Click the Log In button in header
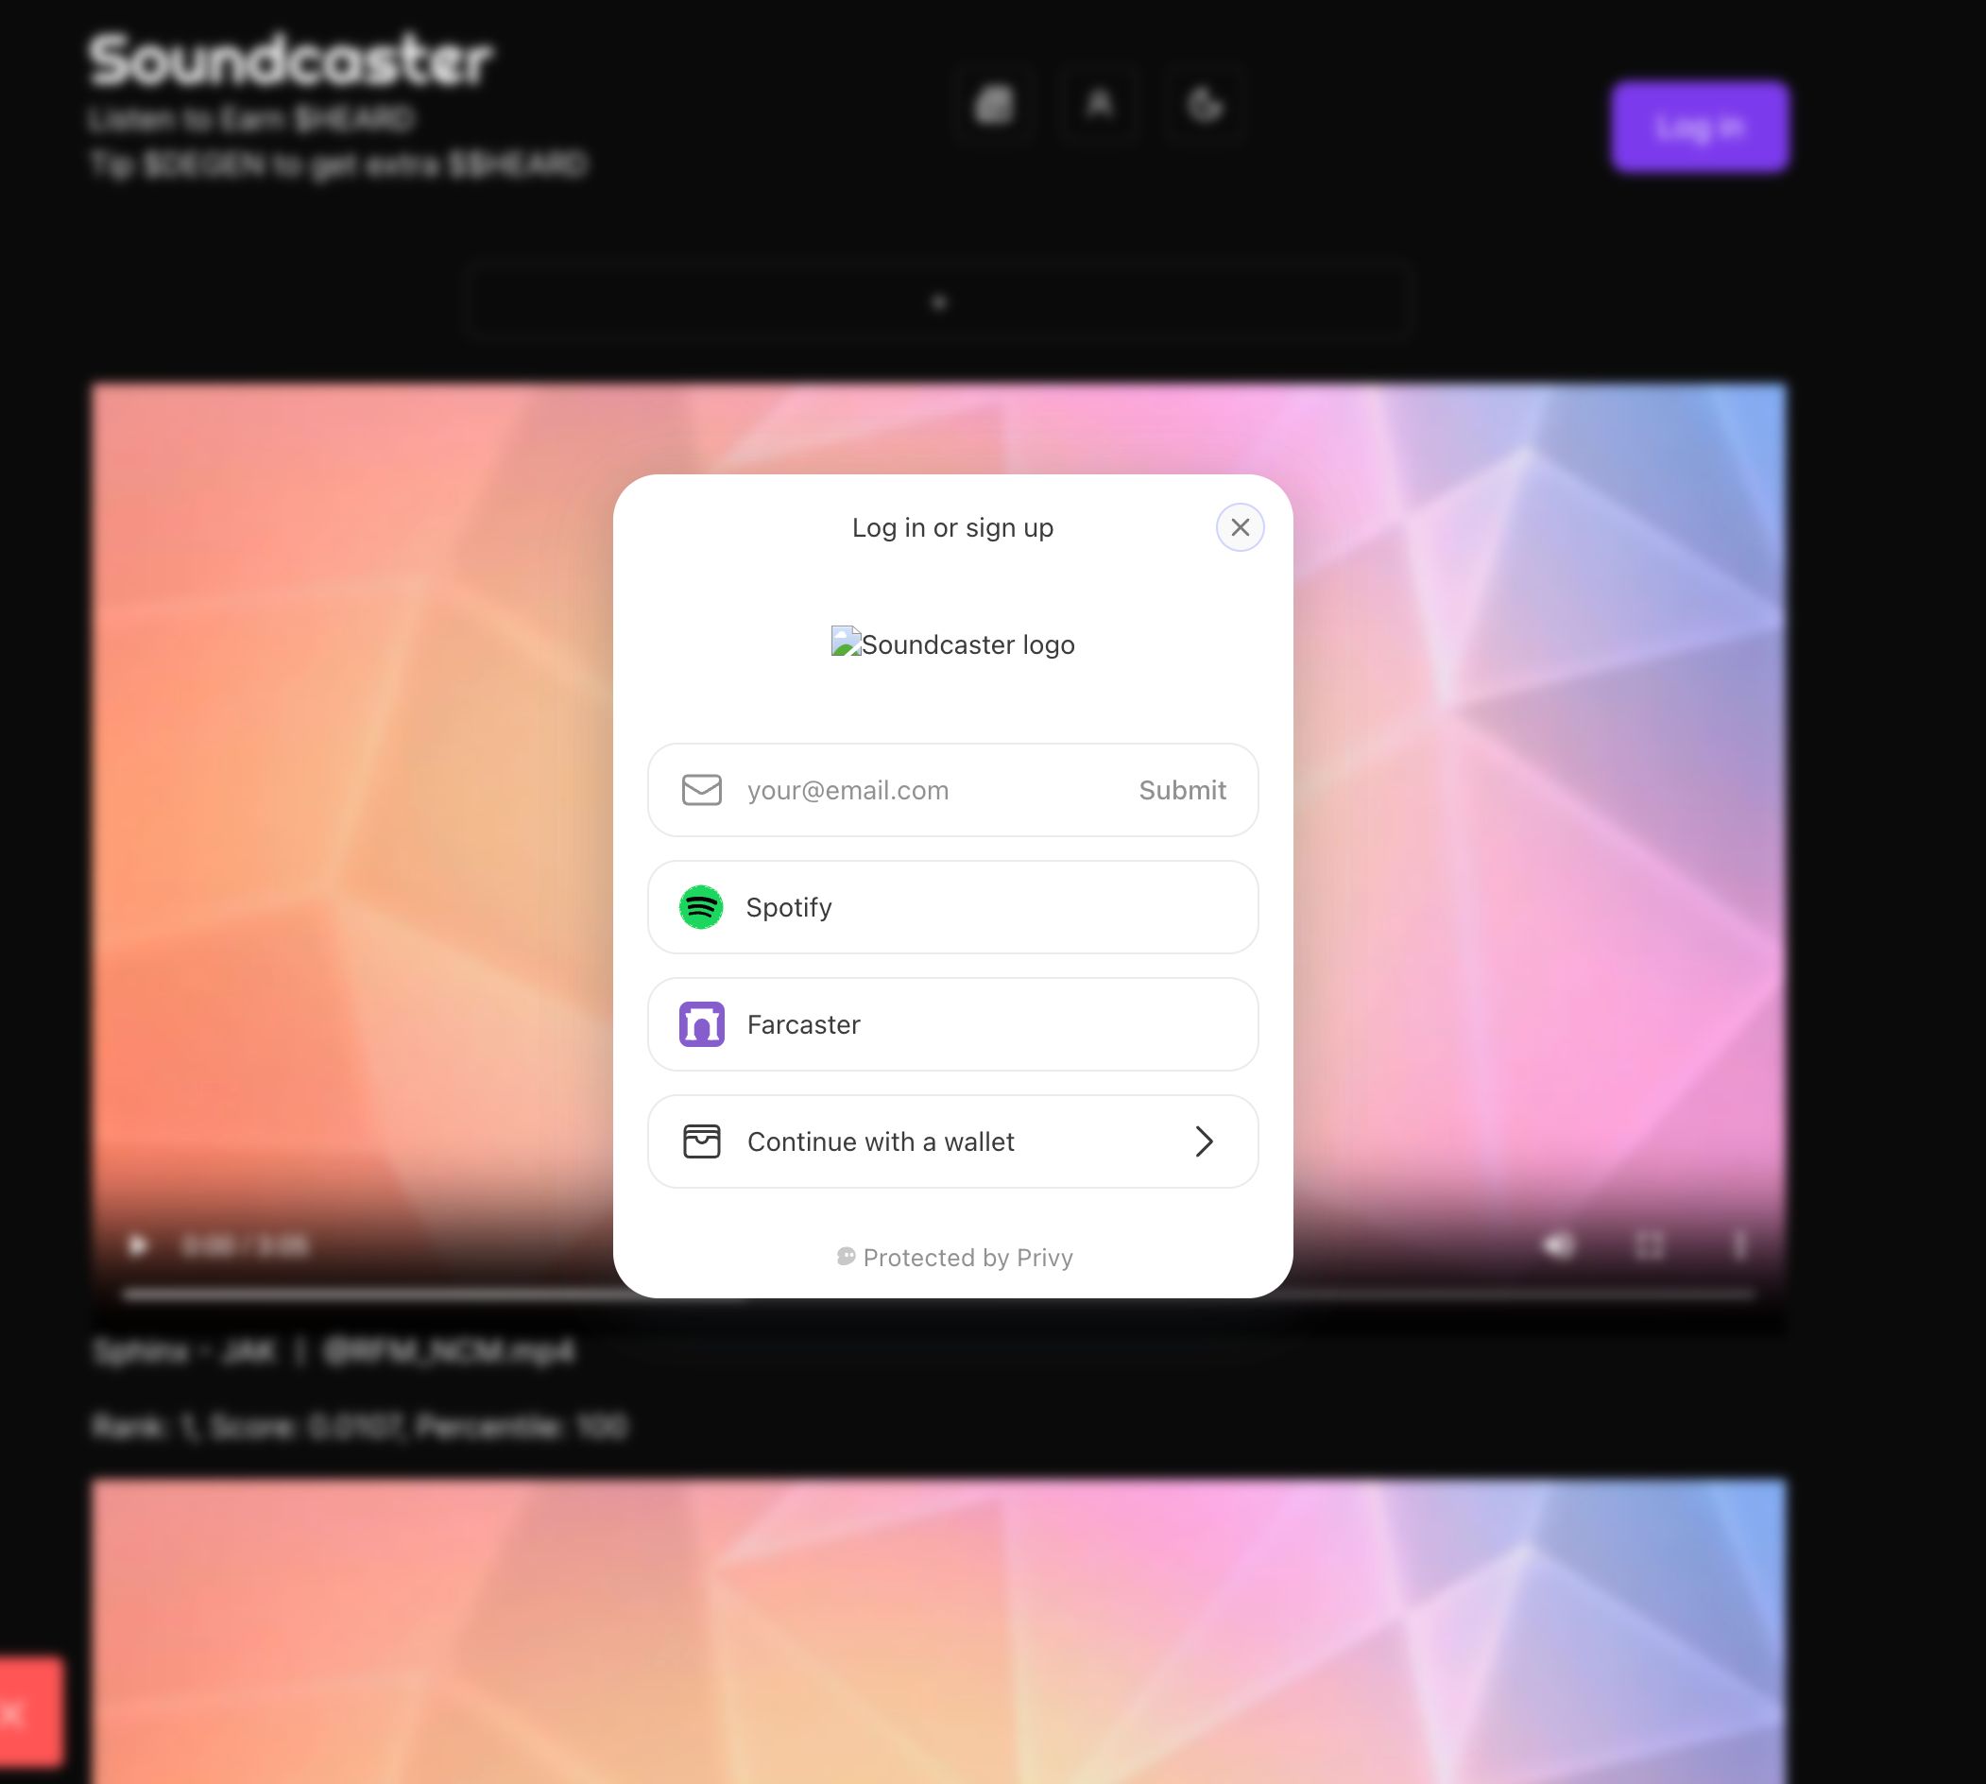This screenshot has width=1986, height=1784. coord(1700,124)
